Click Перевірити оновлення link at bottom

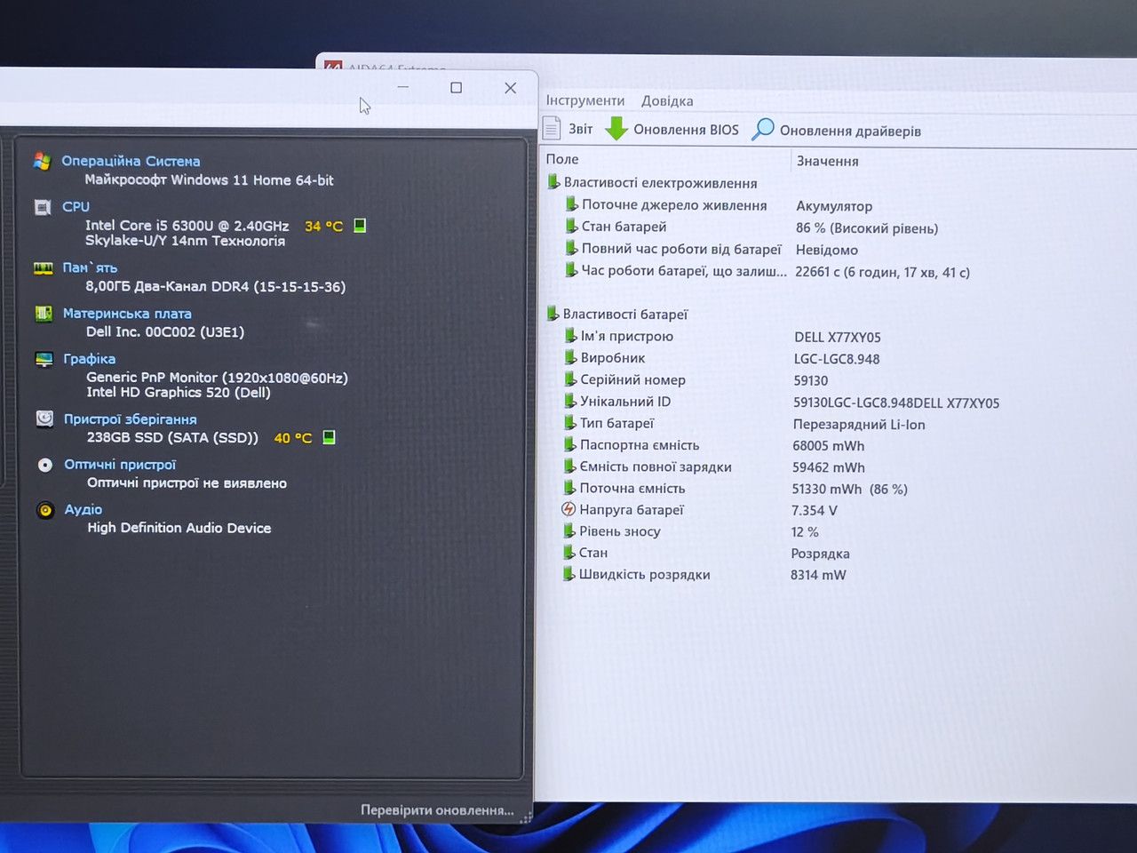(437, 809)
